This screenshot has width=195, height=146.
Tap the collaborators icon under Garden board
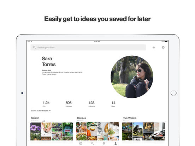point(44,121)
